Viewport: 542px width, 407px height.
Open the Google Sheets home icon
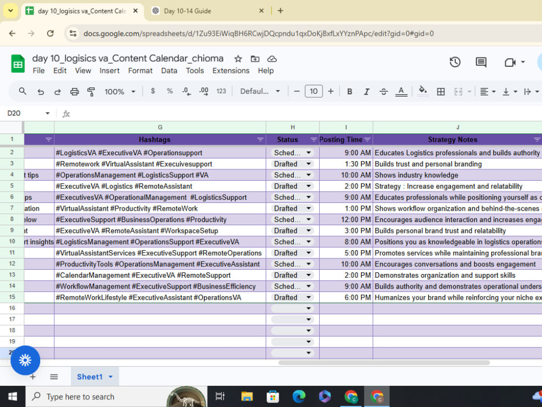pyautogui.click(x=18, y=63)
